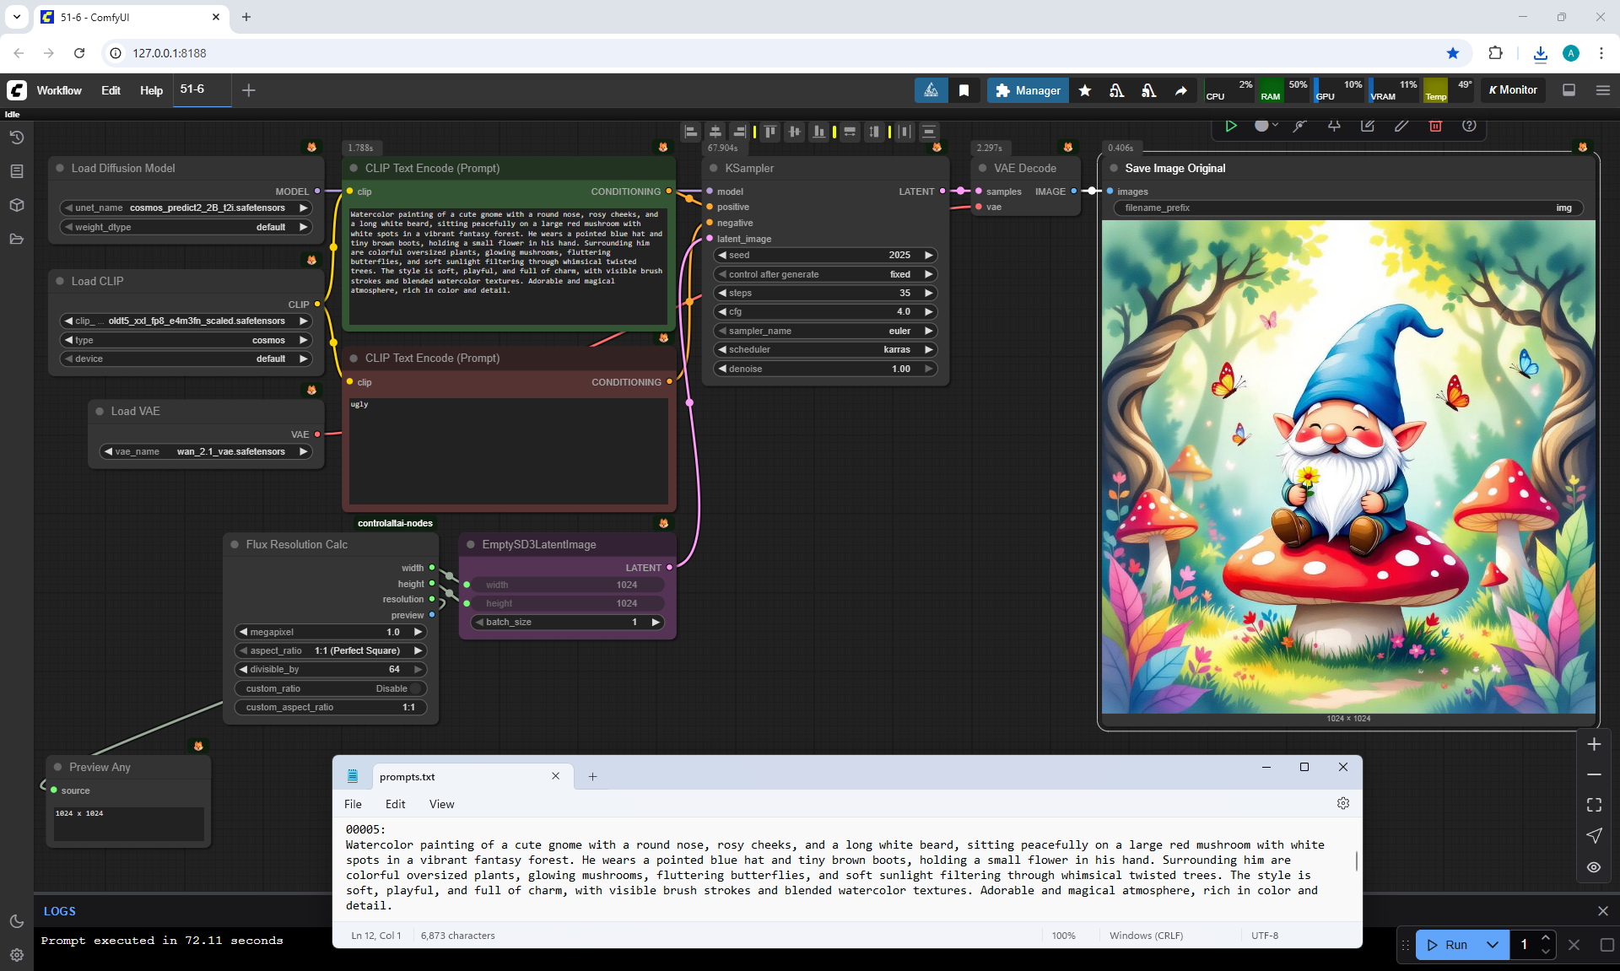Screen dimensions: 1620x971
Task: Toggle dark theme with the moon icon
Action: [x=16, y=921]
